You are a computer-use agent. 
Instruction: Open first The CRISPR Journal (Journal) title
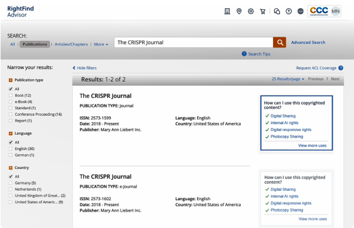point(106,96)
